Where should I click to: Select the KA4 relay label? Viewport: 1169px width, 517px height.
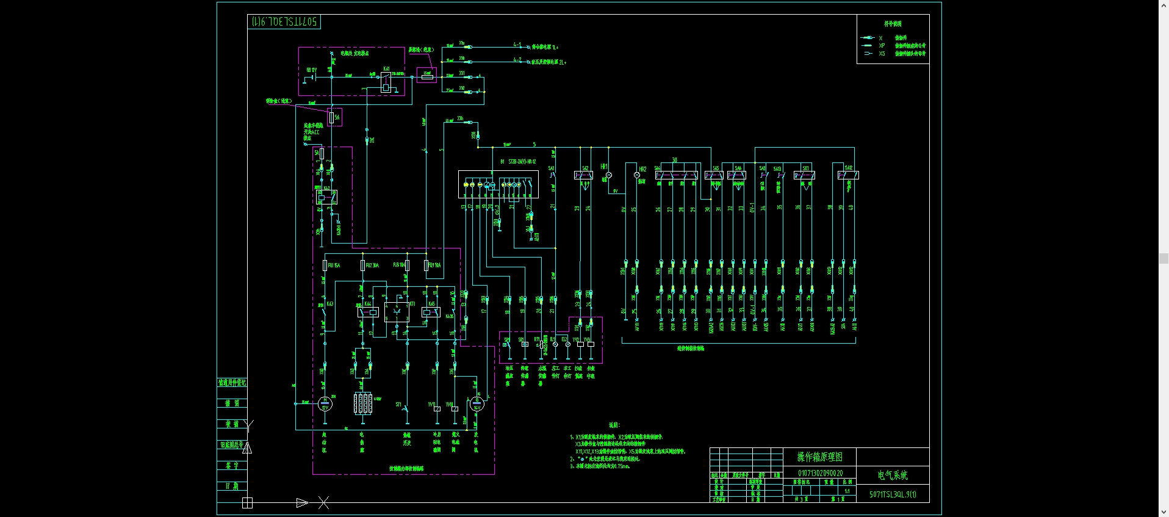(x=368, y=303)
